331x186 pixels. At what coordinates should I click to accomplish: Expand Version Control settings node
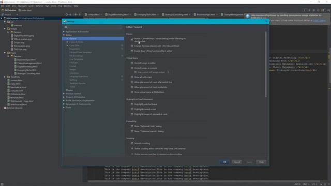click(64, 94)
